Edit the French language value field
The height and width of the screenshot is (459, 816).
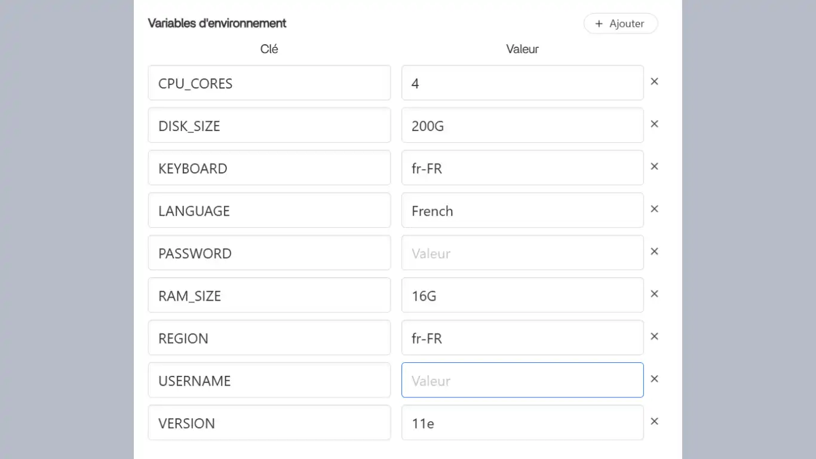[522, 210]
